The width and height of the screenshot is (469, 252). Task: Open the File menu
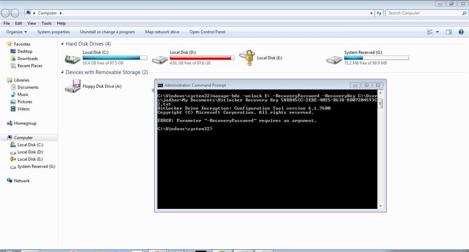coord(6,23)
